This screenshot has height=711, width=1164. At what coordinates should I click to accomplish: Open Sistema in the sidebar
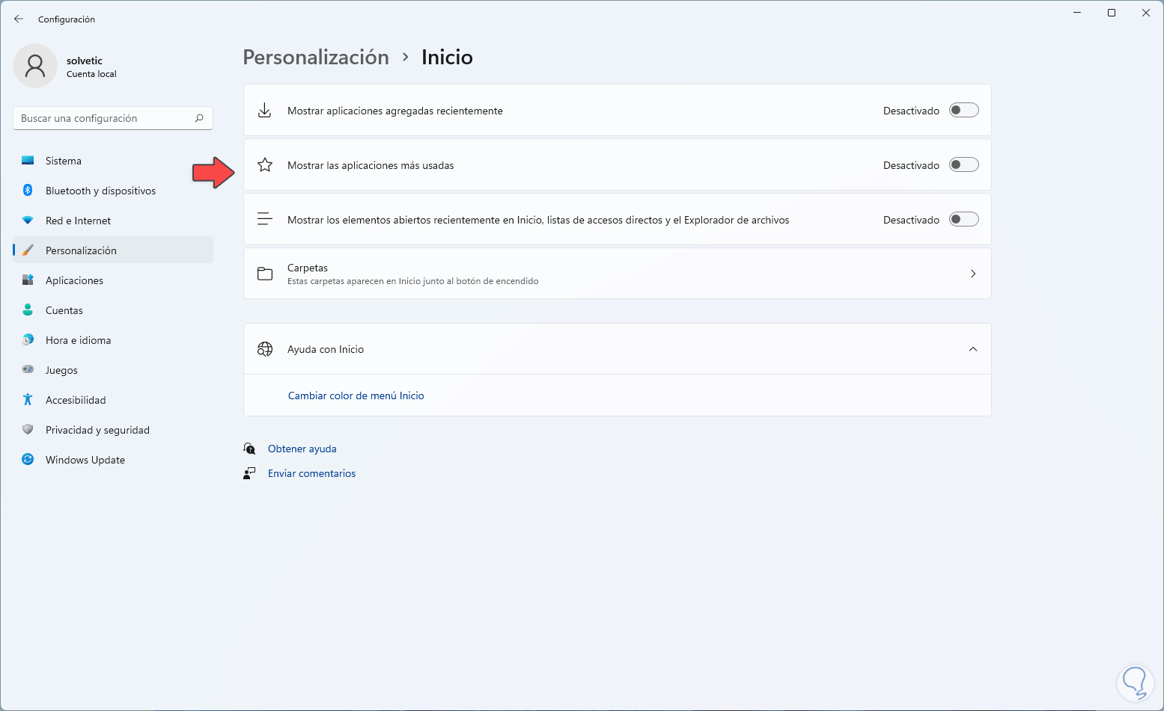click(x=64, y=161)
